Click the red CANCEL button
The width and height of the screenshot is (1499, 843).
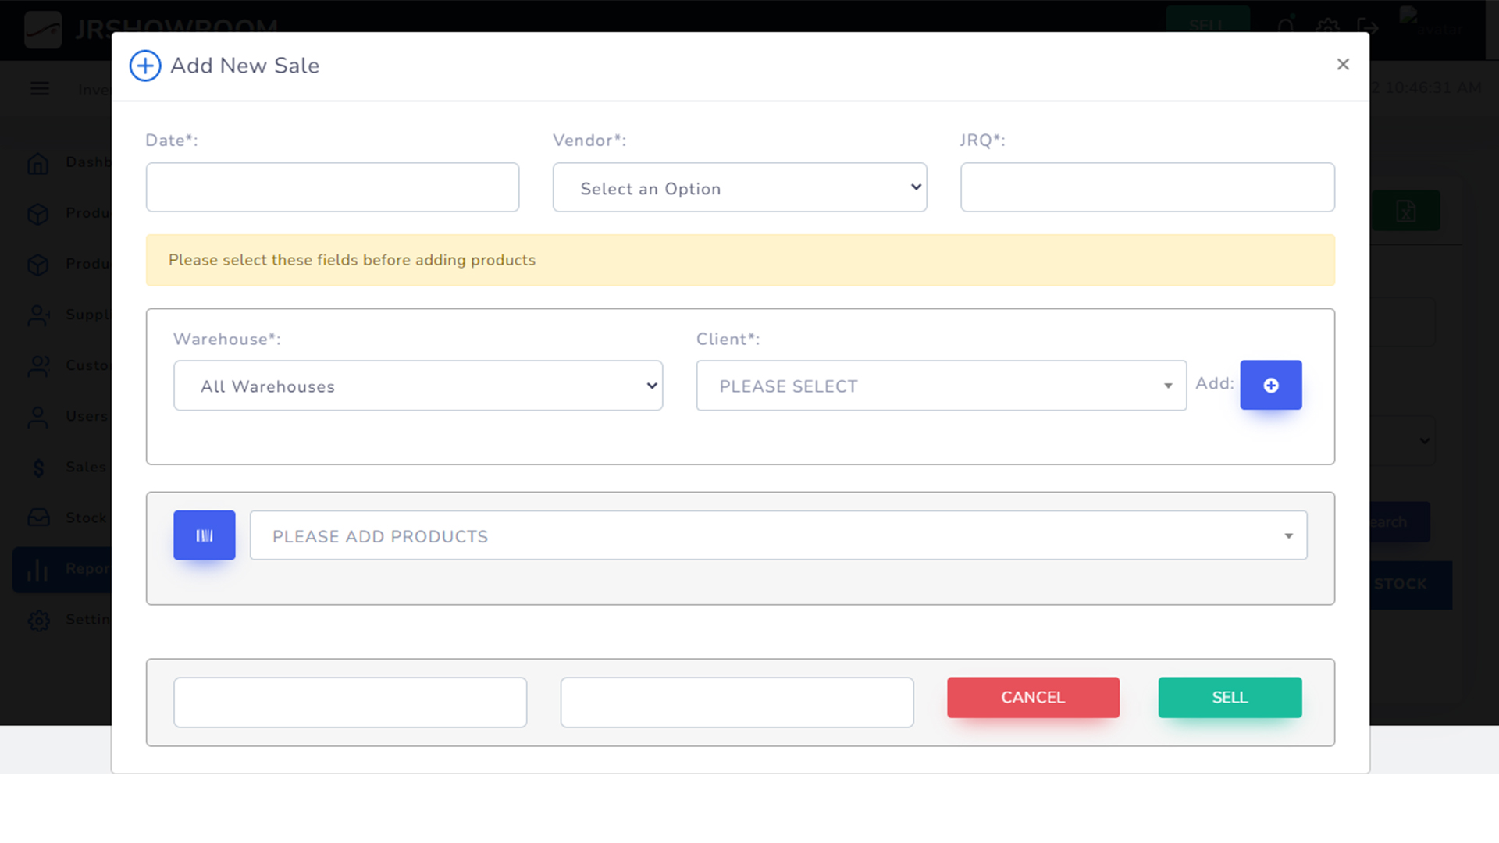point(1033,697)
